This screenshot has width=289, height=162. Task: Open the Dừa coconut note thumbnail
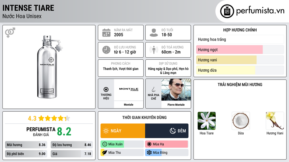pyautogui.click(x=241, y=121)
